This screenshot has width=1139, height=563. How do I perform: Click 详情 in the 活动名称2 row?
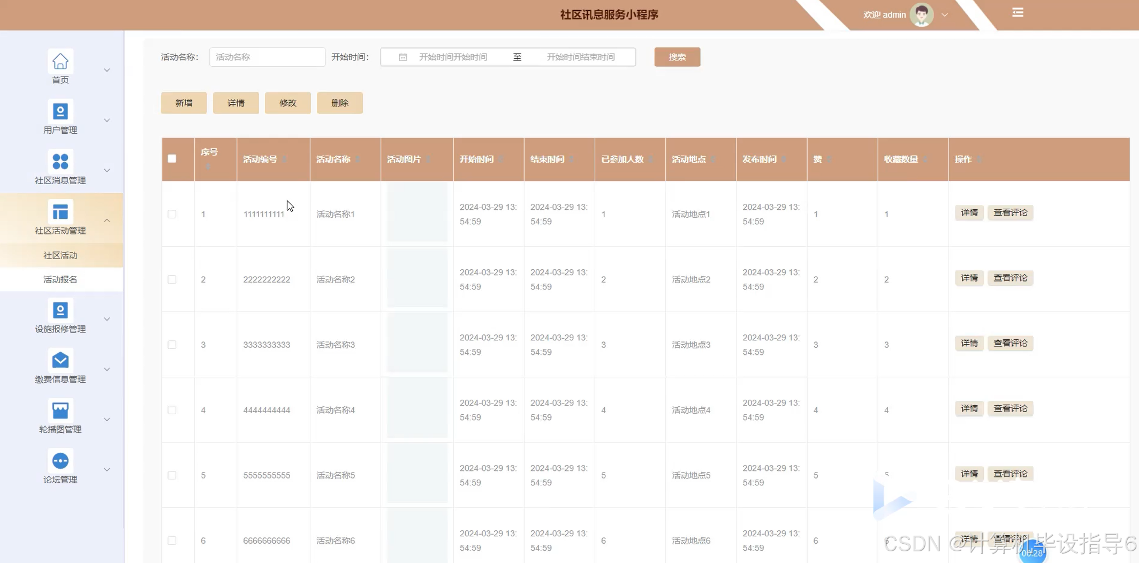point(969,278)
